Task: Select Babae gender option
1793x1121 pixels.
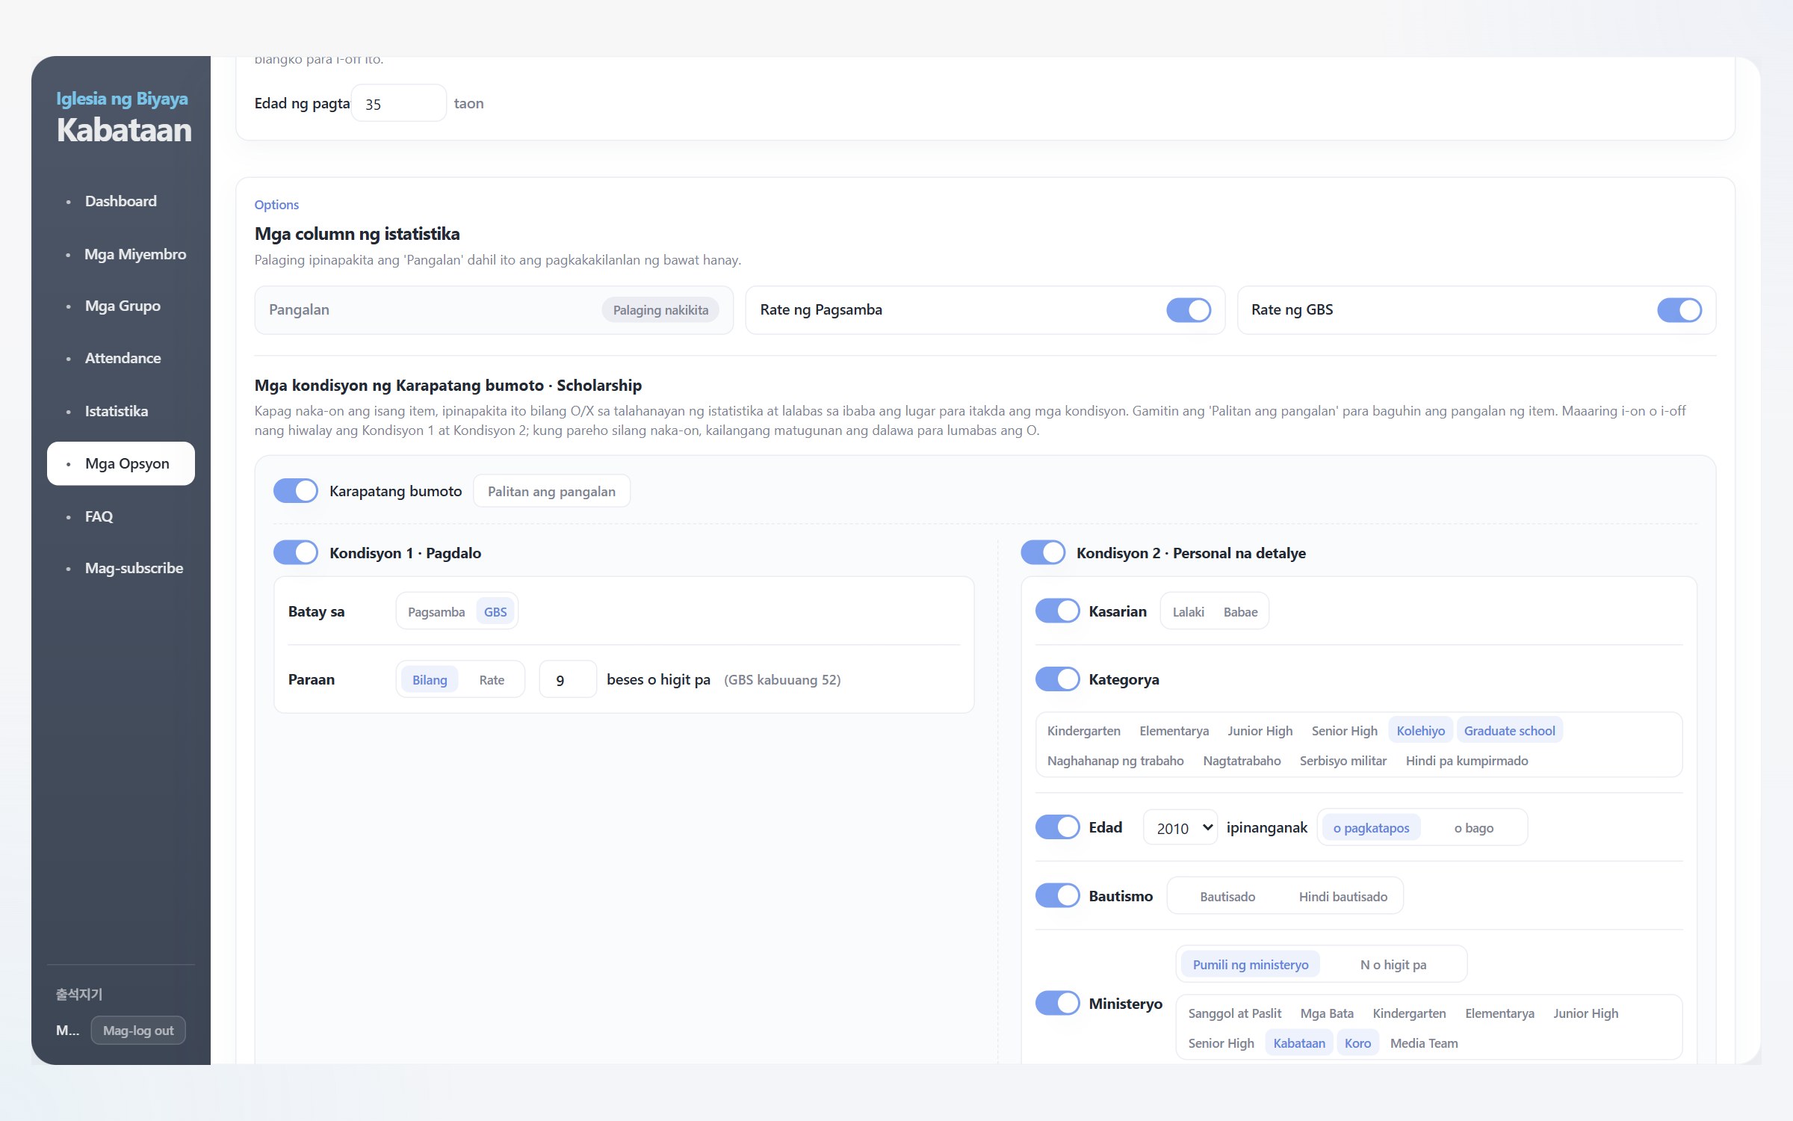Action: point(1240,612)
